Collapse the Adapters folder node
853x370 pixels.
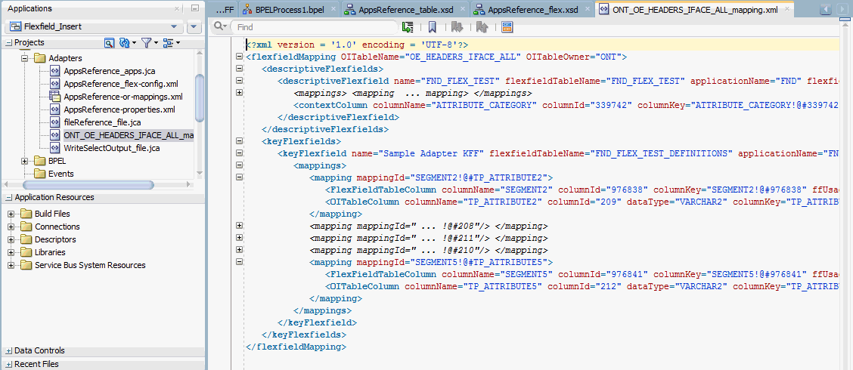coord(24,58)
